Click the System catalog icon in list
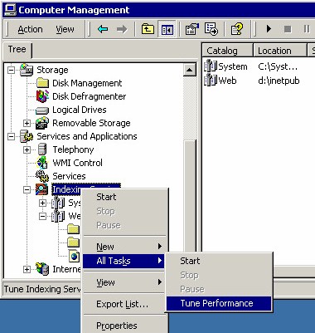The width and height of the screenshot is (315, 333). (x=211, y=66)
